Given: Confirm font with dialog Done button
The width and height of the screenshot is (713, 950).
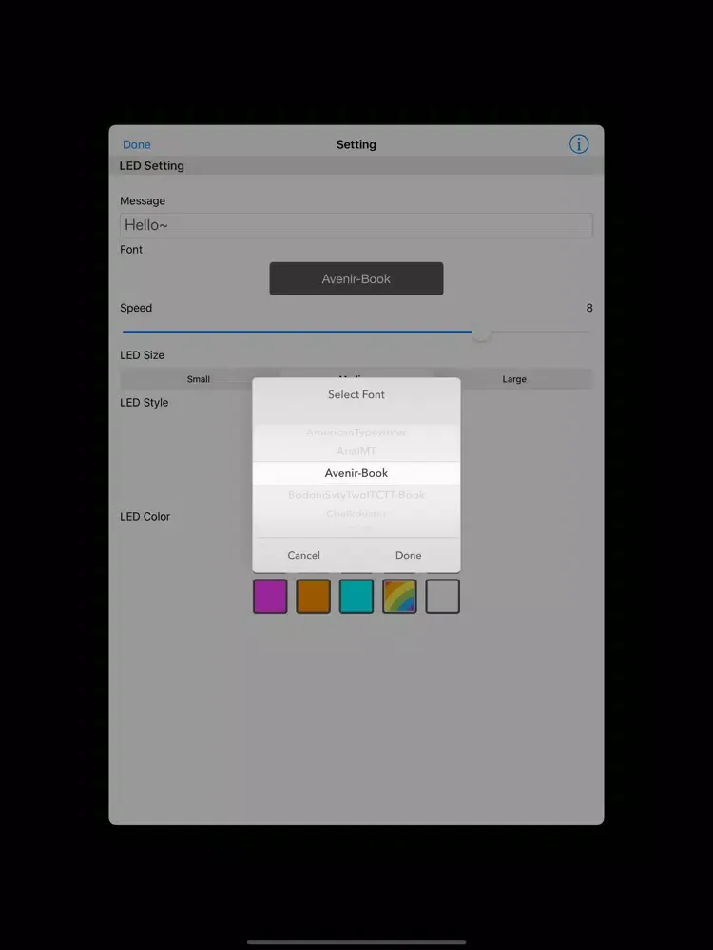Looking at the screenshot, I should click(408, 555).
